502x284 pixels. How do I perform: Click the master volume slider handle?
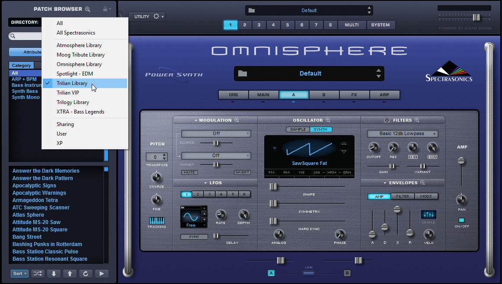click(x=476, y=18)
